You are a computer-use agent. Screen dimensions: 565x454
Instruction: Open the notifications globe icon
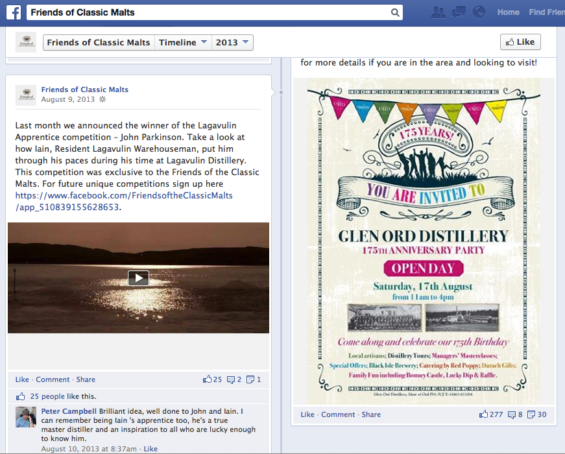(479, 12)
